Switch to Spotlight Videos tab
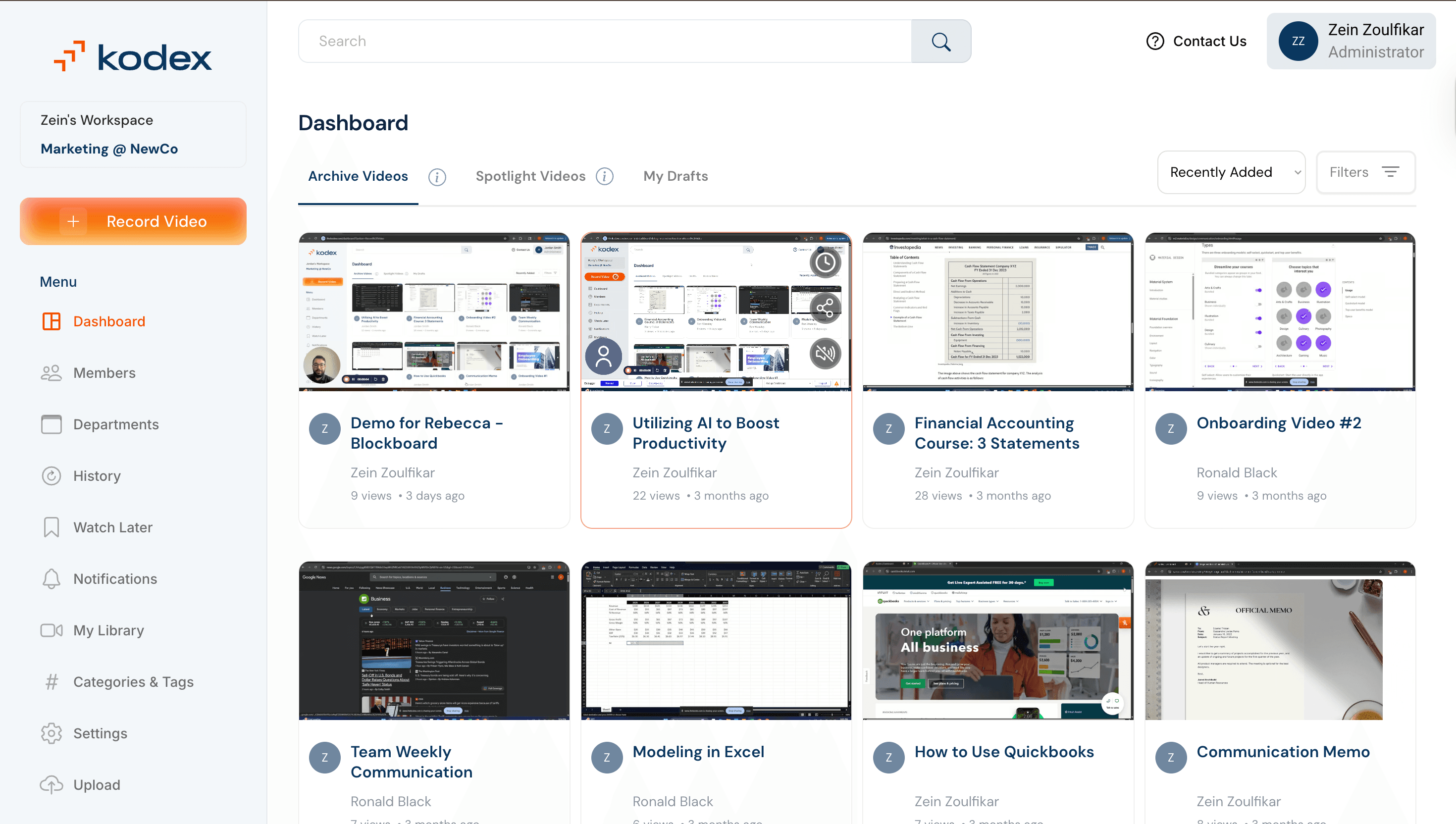Image resolution: width=1456 pixels, height=824 pixels. pyautogui.click(x=530, y=177)
